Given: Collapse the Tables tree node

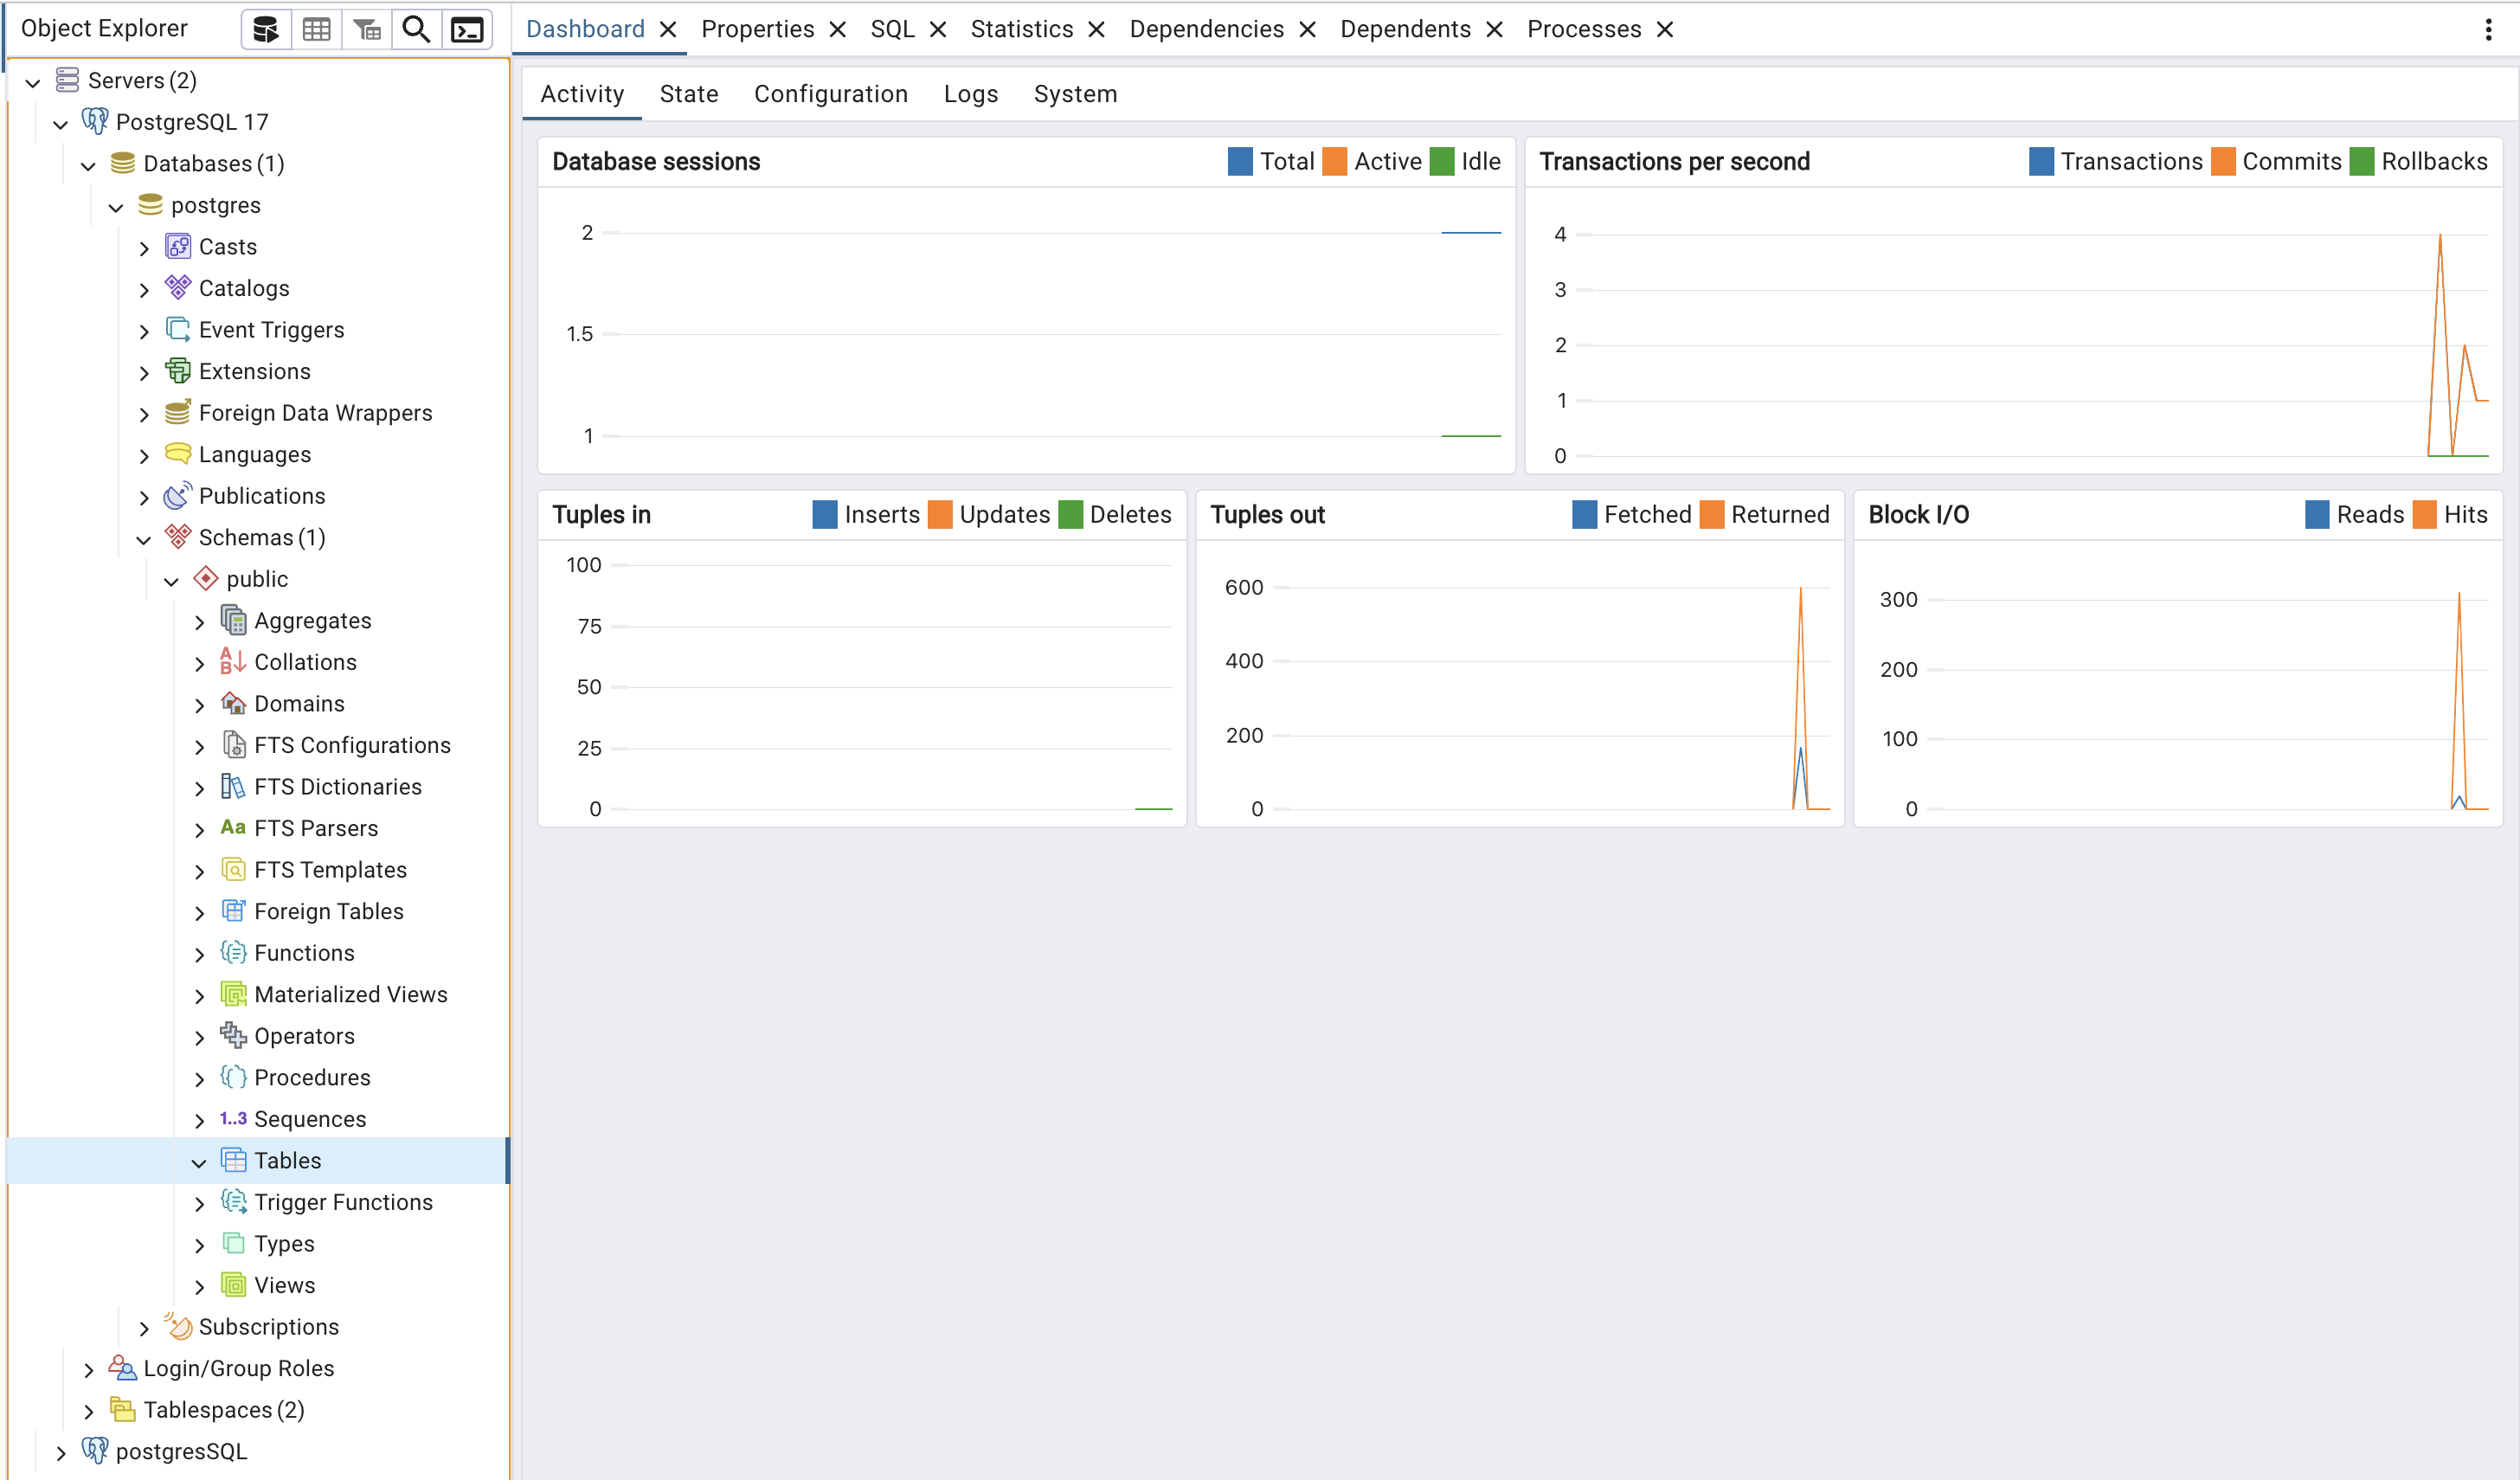Looking at the screenshot, I should [x=199, y=1162].
